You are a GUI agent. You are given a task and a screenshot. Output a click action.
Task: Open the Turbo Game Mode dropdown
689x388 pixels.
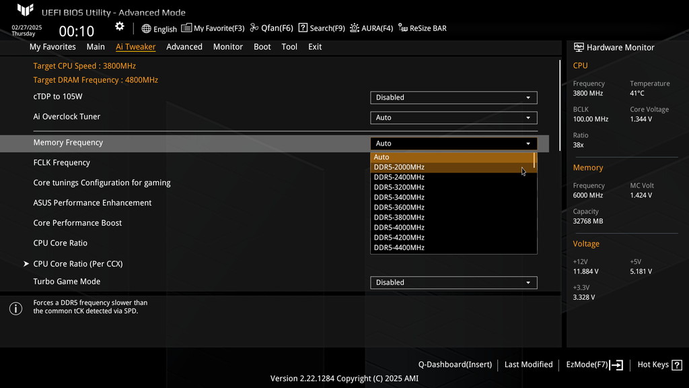(x=454, y=282)
